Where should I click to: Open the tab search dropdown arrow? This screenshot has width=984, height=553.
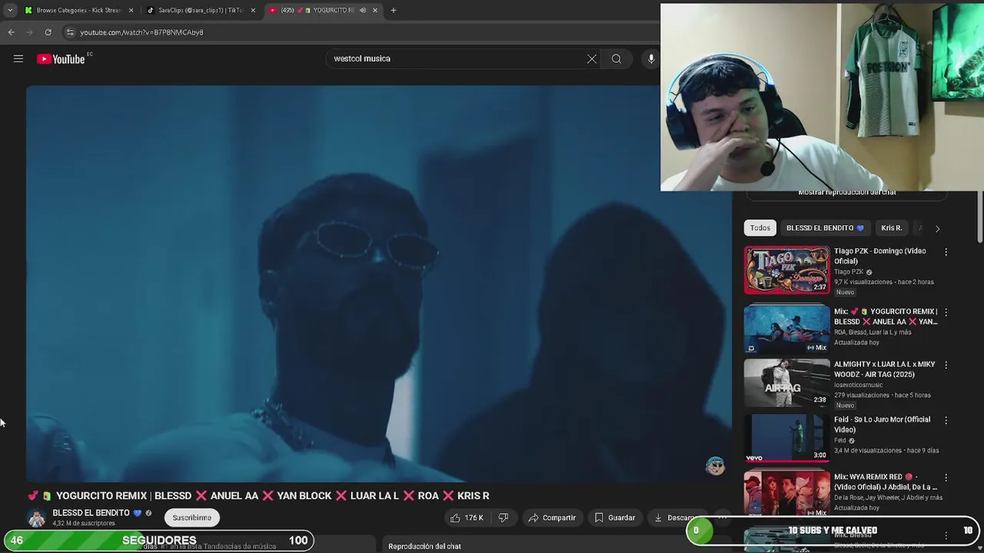(x=10, y=10)
